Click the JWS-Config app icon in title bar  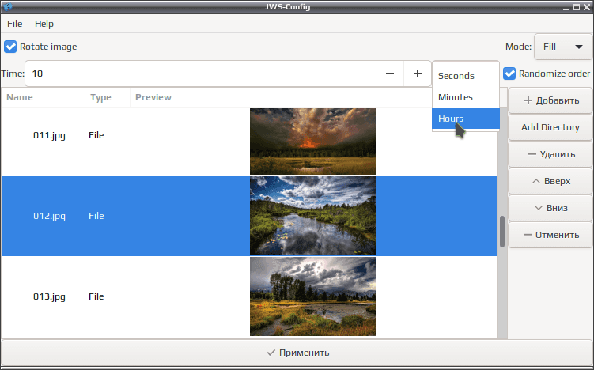(x=7, y=6)
